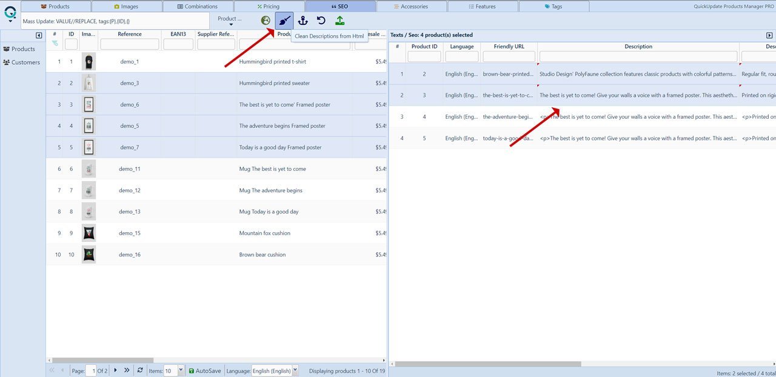The width and height of the screenshot is (776, 377).
Task: Open the Products section in sidebar
Action: (x=19, y=49)
